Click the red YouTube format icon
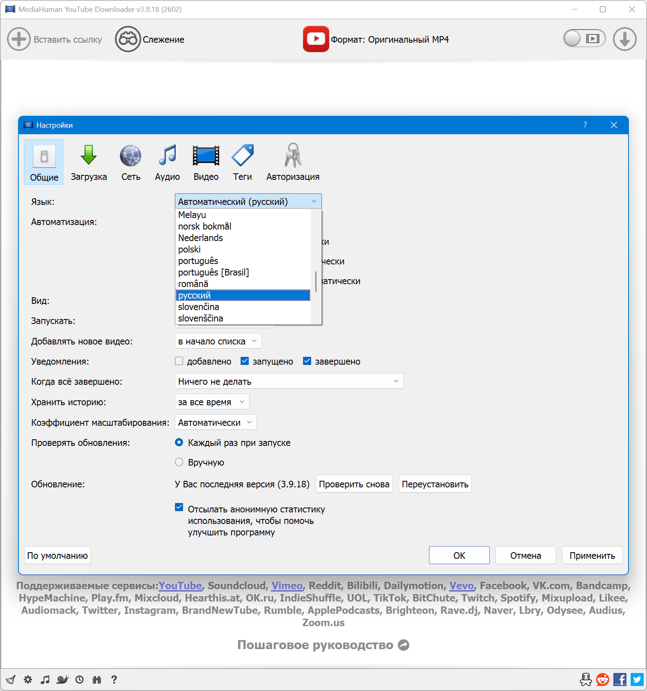The height and width of the screenshot is (691, 647). point(316,39)
